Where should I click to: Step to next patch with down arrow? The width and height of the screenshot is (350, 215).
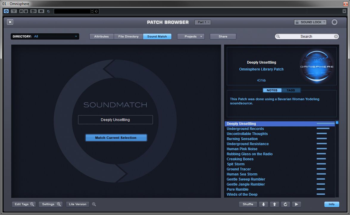[x=264, y=204]
